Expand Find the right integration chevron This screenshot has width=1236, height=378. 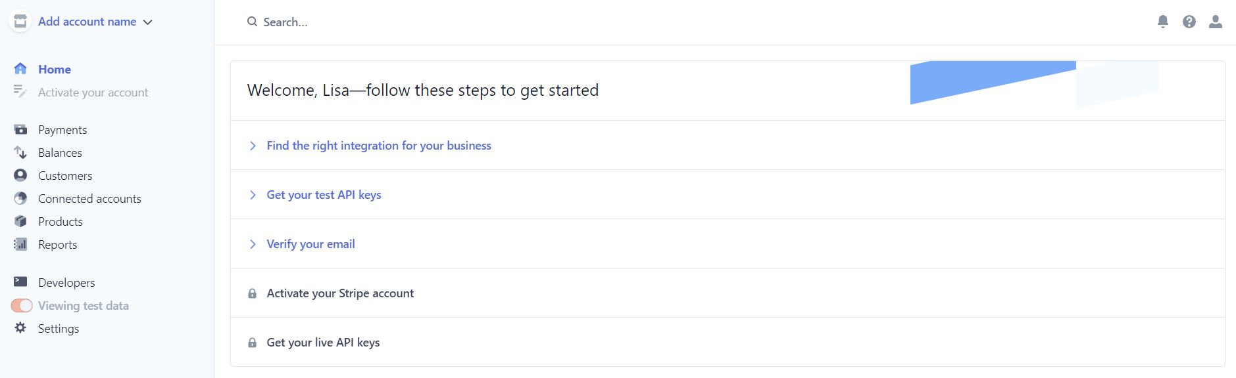coord(253,146)
